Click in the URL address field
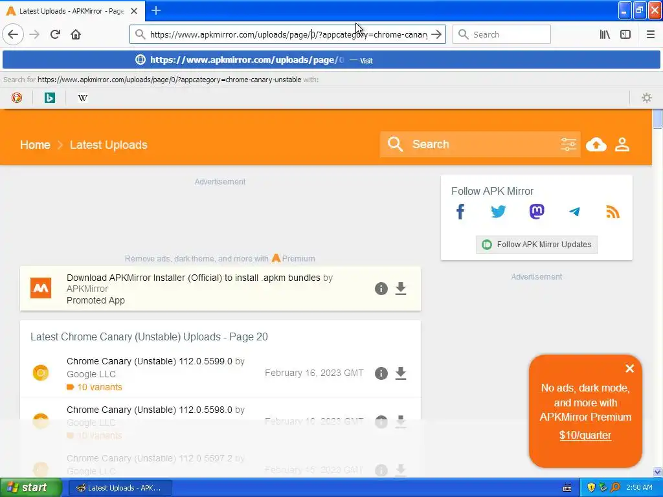The height and width of the screenshot is (497, 663). coord(287,35)
